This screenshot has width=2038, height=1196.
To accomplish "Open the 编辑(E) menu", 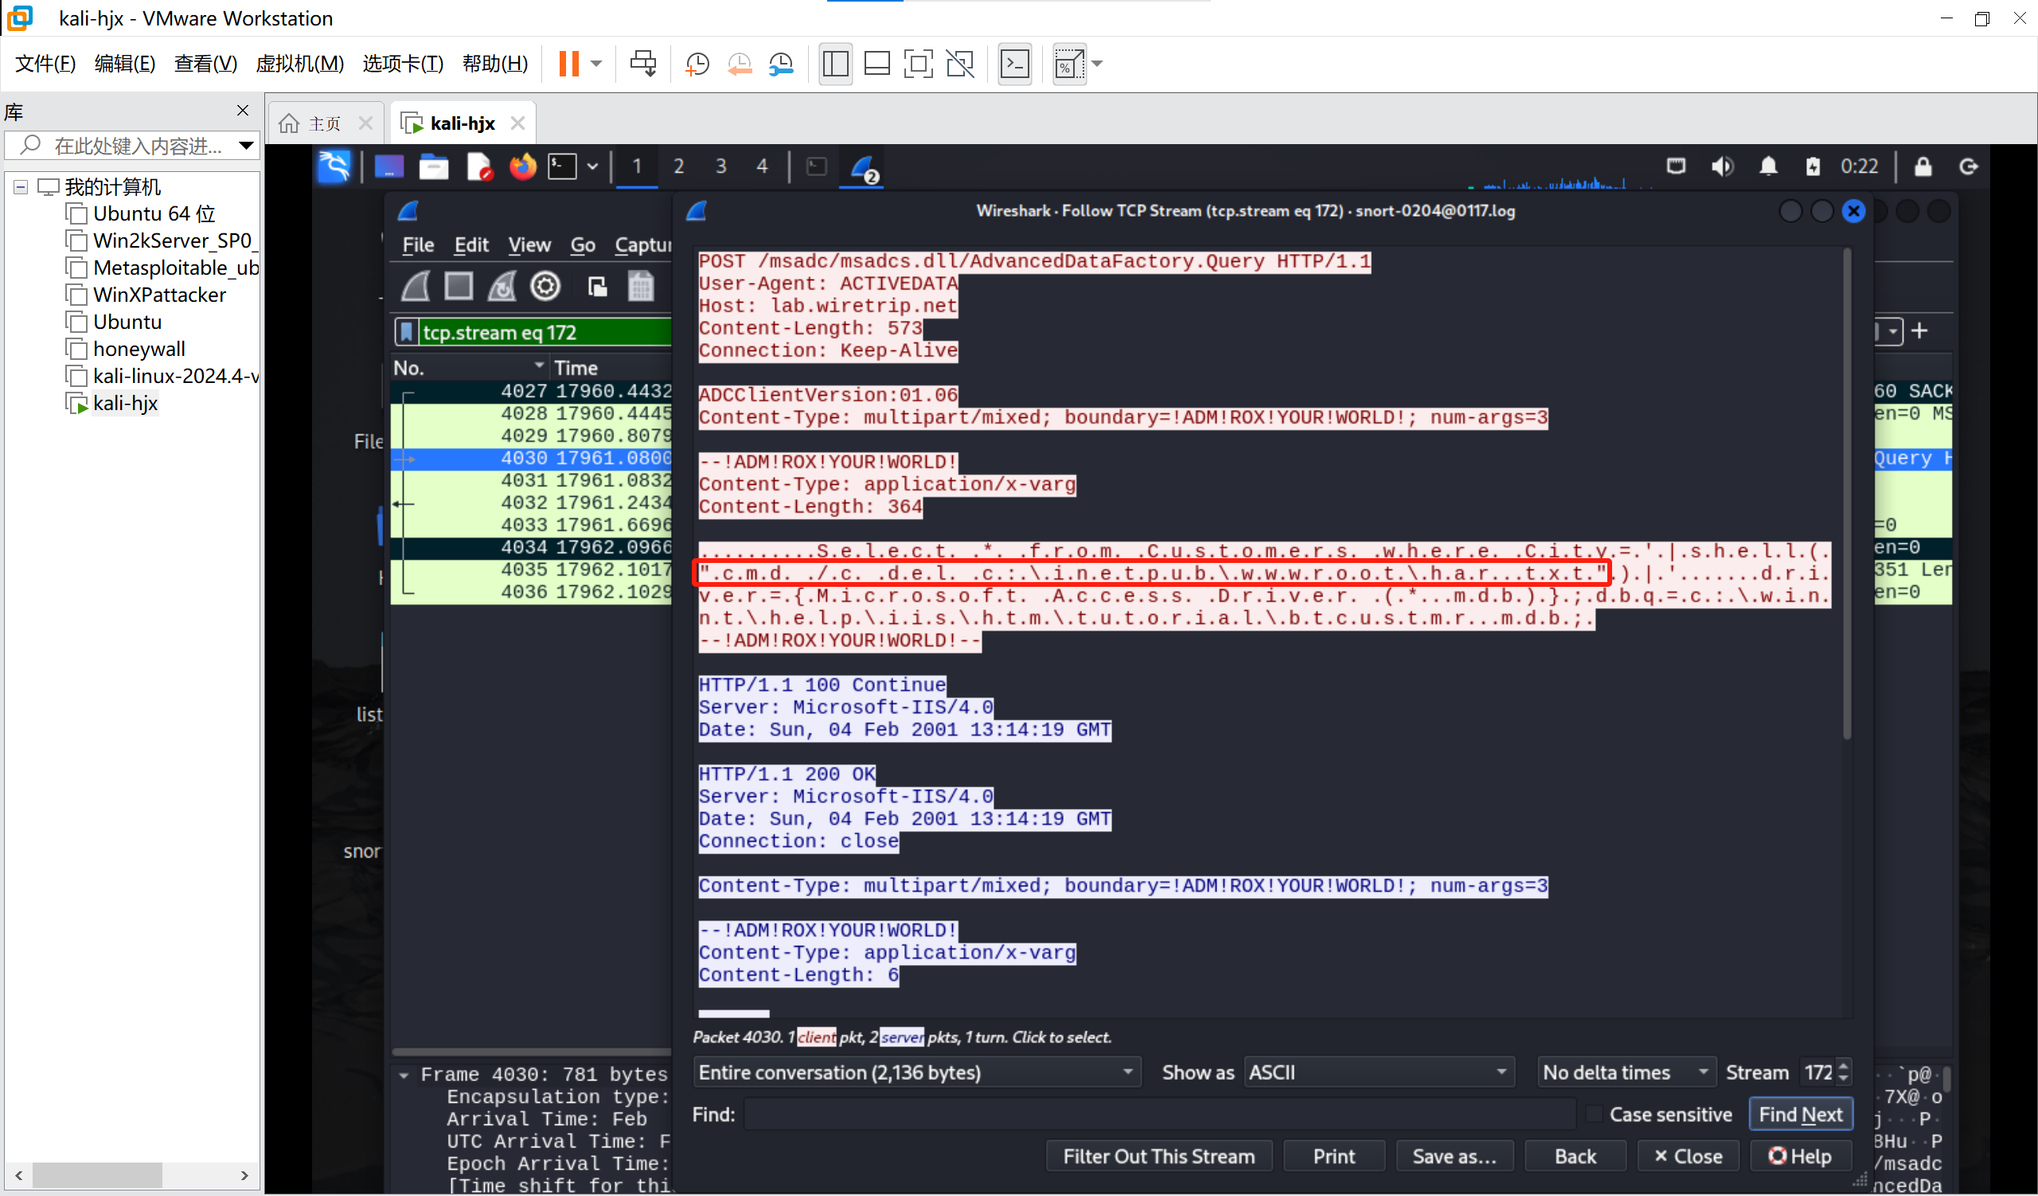I will click(x=124, y=63).
